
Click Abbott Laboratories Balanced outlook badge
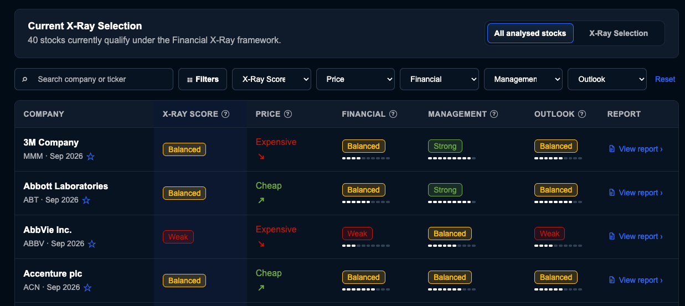556,190
